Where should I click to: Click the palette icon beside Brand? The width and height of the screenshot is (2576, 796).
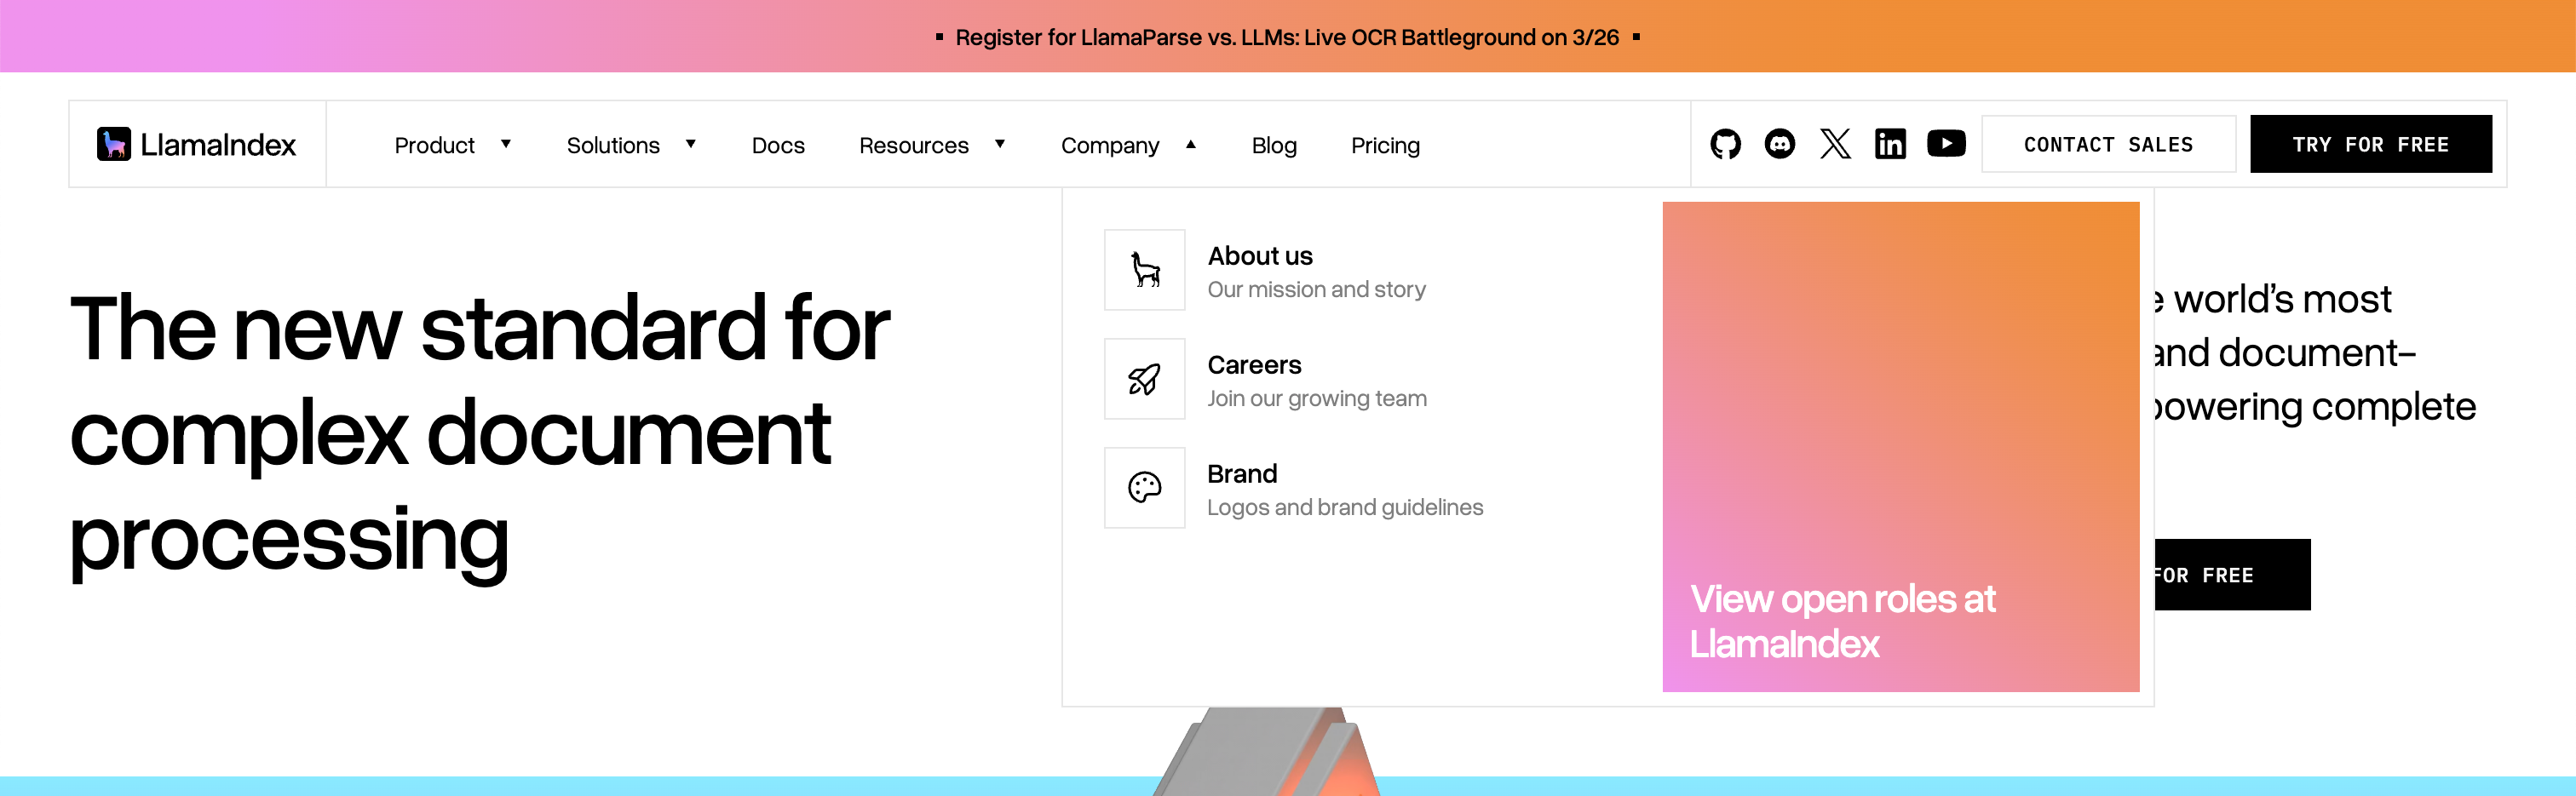[1144, 488]
